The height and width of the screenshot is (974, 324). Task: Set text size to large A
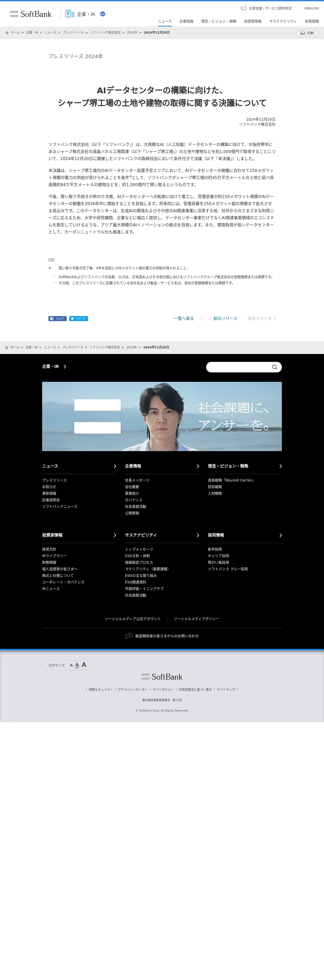[84, 665]
